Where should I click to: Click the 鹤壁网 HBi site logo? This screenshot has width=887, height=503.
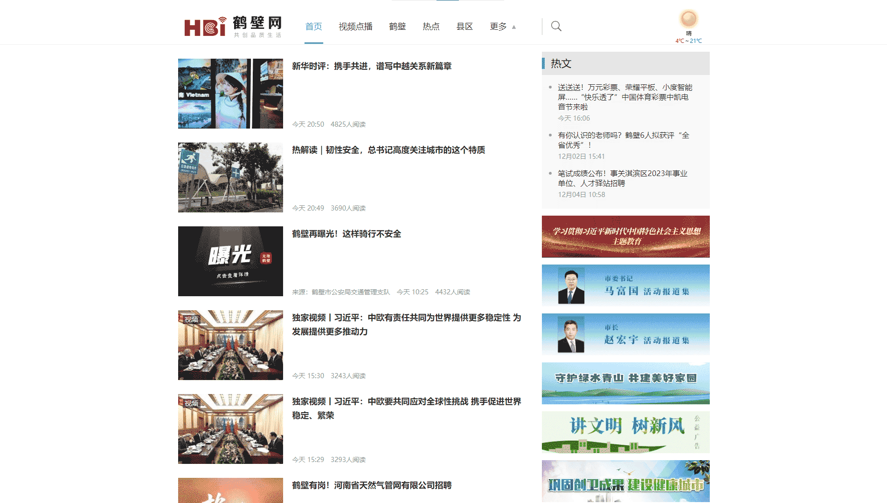[x=233, y=27]
